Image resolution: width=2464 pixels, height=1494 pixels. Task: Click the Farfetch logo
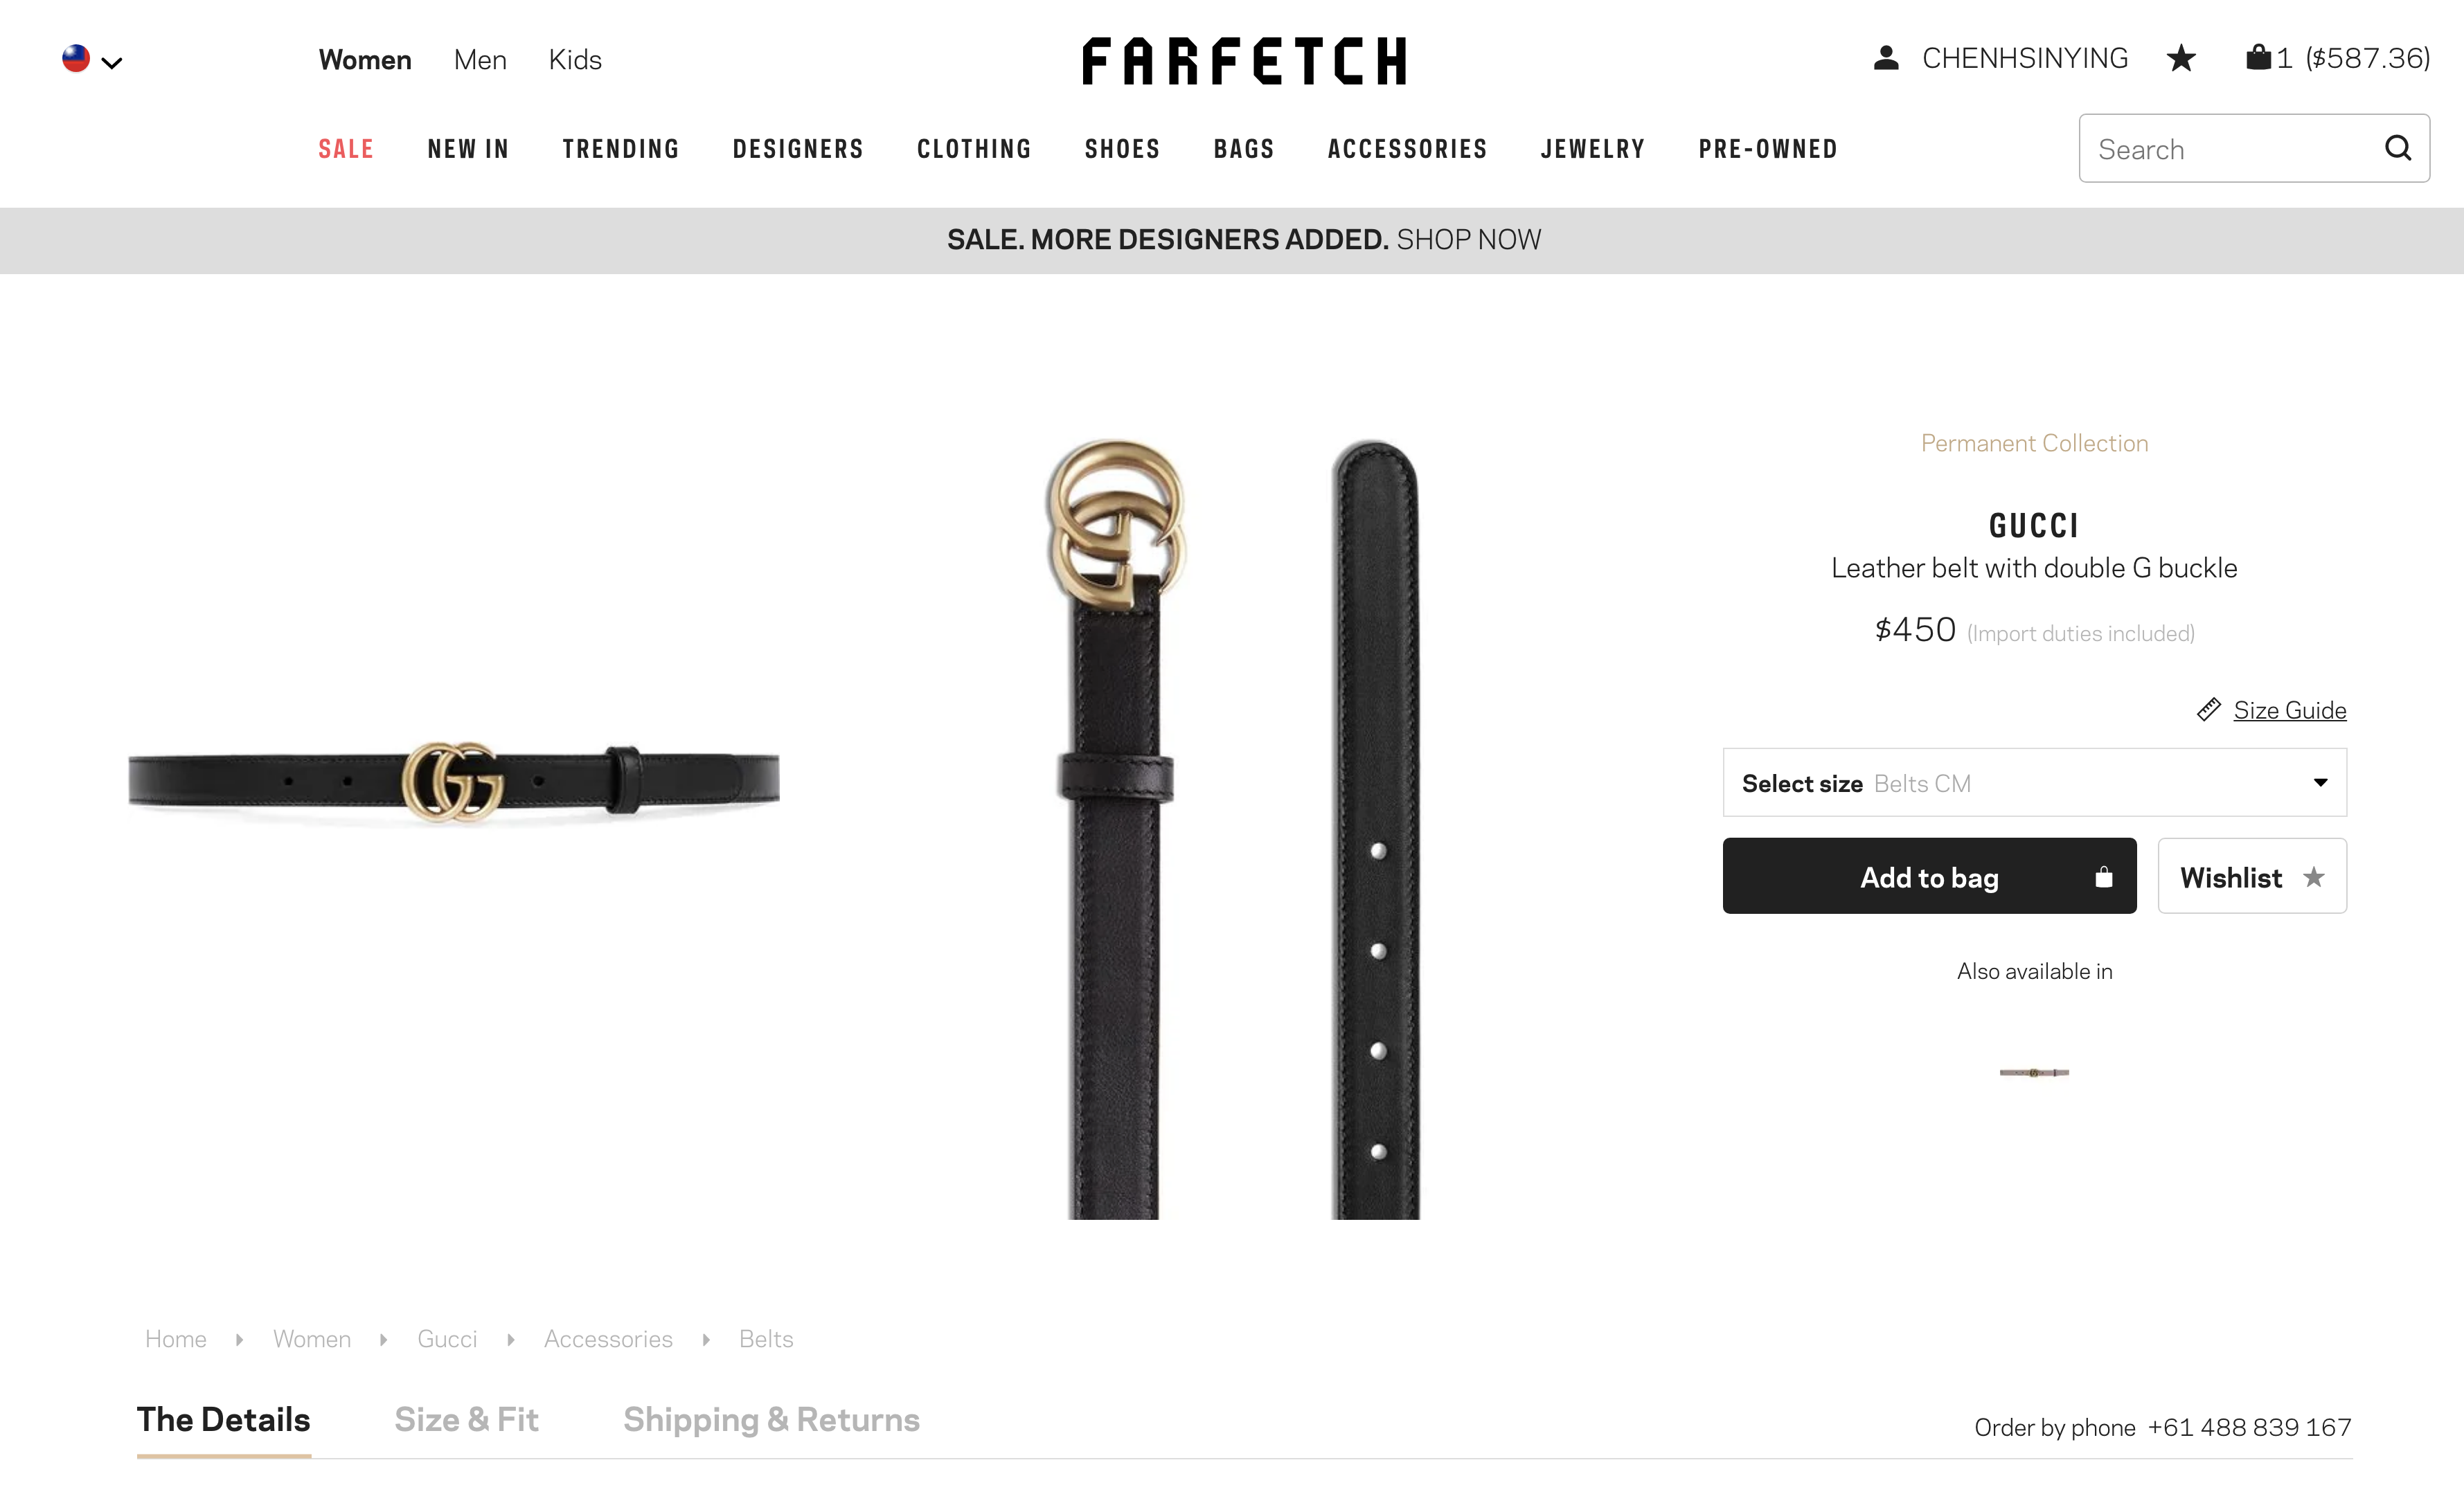click(1244, 60)
